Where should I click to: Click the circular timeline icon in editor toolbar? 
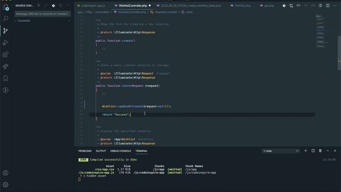(x=320, y=6)
